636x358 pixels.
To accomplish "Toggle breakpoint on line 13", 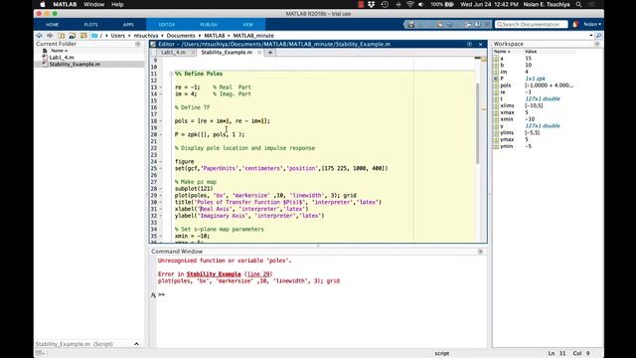I will 161,88.
